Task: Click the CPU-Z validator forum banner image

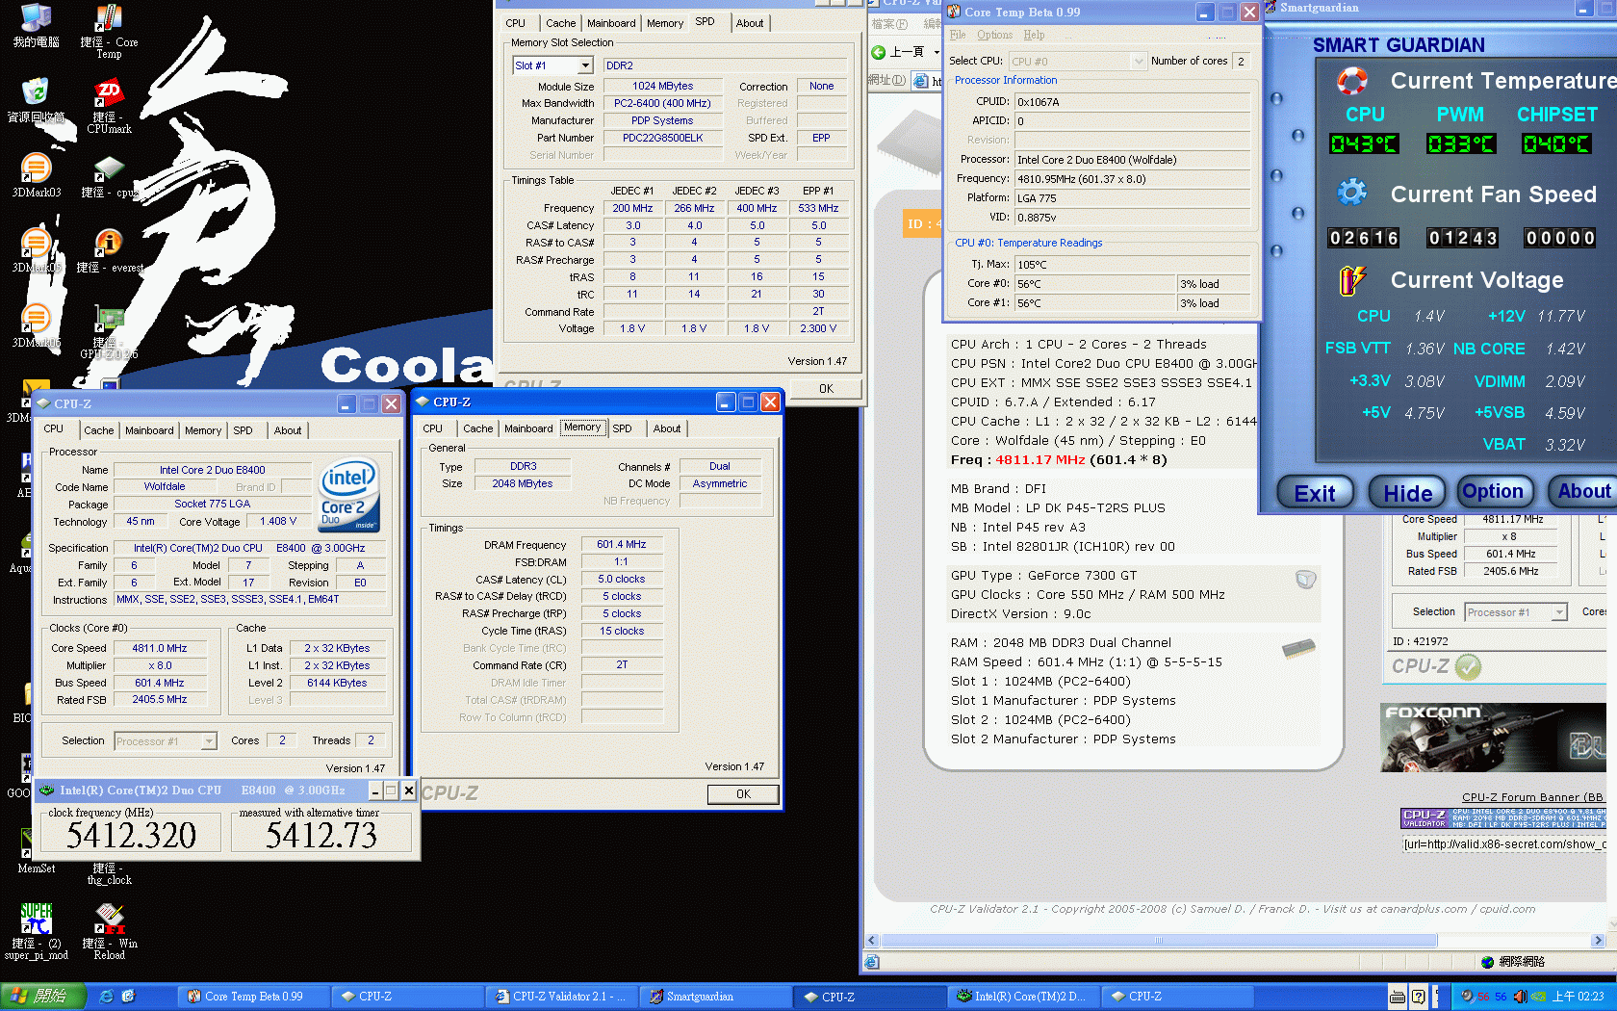Action: (x=1502, y=818)
